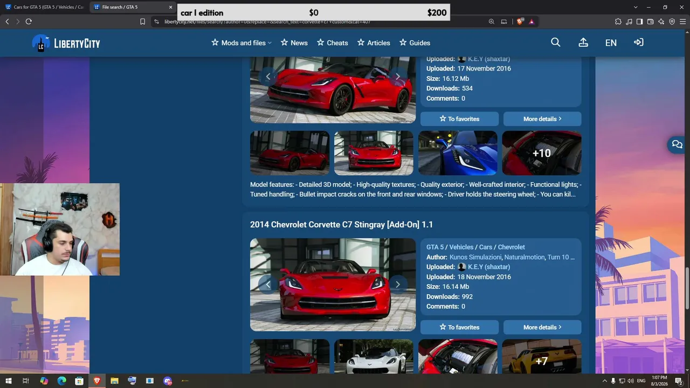Toggle the browser sidebar panel icon
This screenshot has width=690, height=388.
pos(639,22)
